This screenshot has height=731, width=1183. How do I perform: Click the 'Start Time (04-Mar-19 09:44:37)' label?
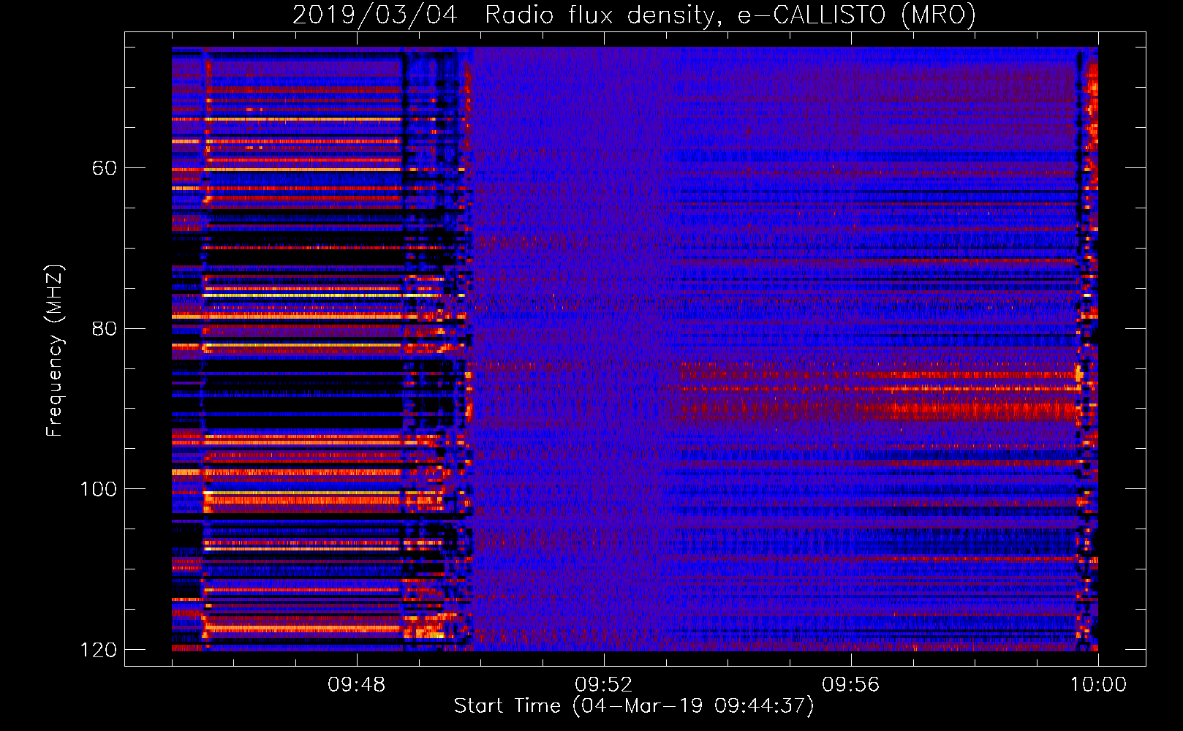click(x=634, y=706)
